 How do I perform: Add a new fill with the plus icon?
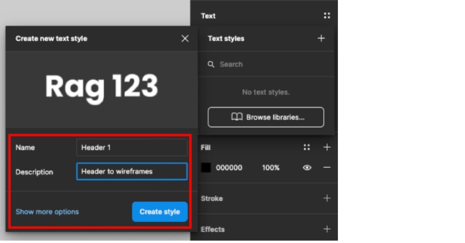(x=327, y=147)
